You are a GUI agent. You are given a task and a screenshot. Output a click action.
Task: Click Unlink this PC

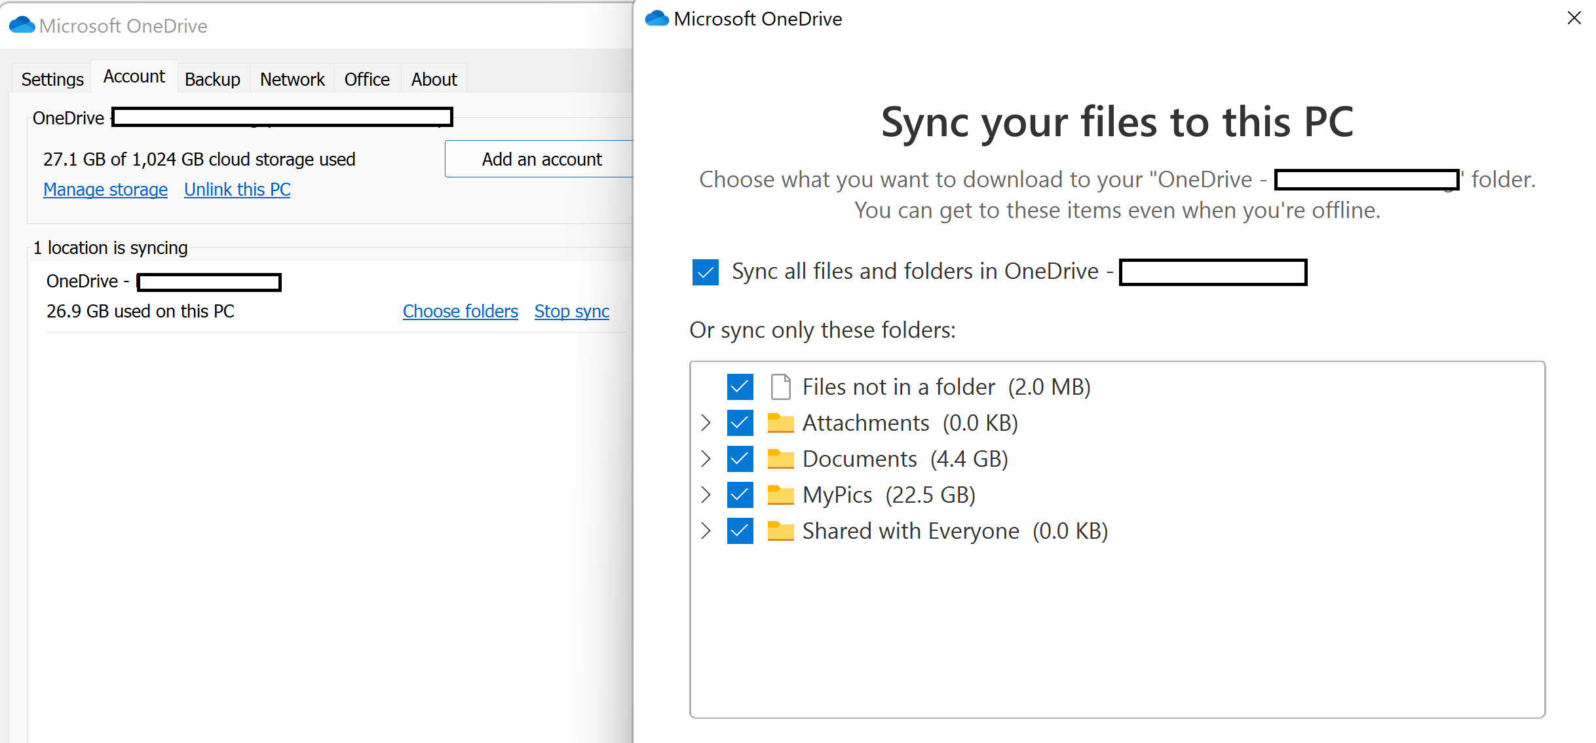point(237,189)
